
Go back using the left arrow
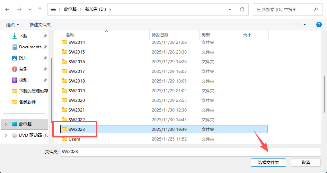[7, 9]
